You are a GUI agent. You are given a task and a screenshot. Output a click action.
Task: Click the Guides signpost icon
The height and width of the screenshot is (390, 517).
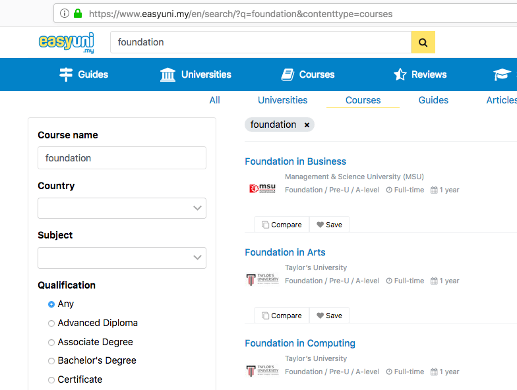[66, 74]
